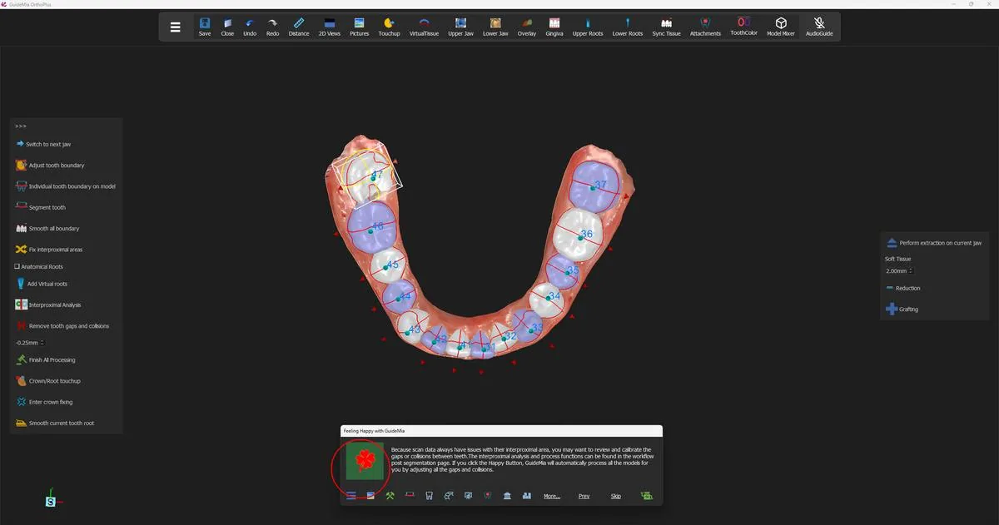Save the project with the Save tool
This screenshot has width=999, height=525.
click(x=205, y=27)
